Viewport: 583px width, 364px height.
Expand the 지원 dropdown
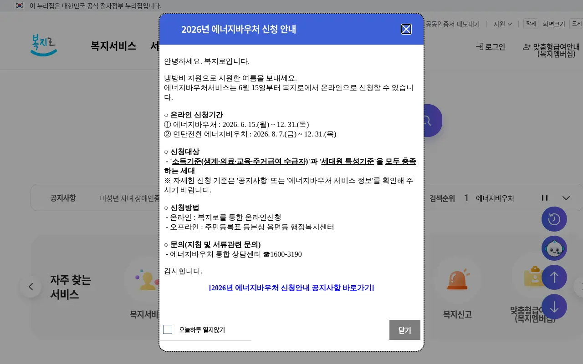point(503,24)
